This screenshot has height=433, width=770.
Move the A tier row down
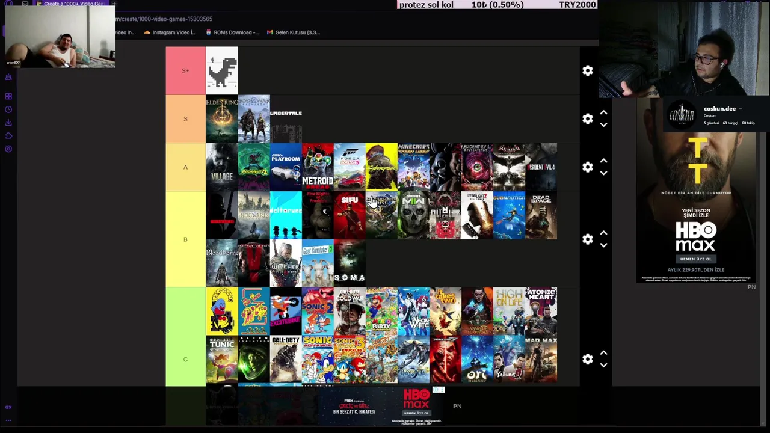point(603,173)
